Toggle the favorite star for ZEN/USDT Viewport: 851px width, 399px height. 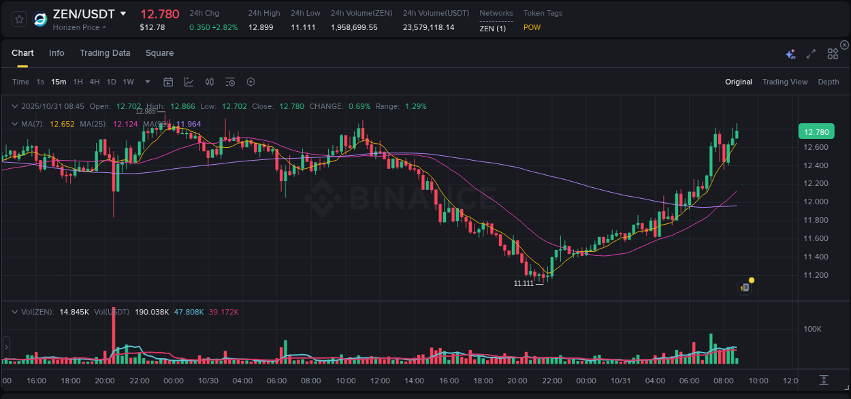pos(18,18)
